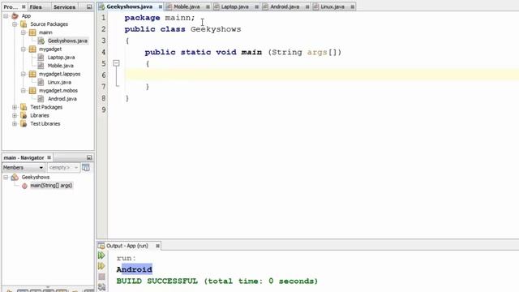
Task: Open the <empty> filter dropdown
Action: pyautogui.click(x=63, y=168)
